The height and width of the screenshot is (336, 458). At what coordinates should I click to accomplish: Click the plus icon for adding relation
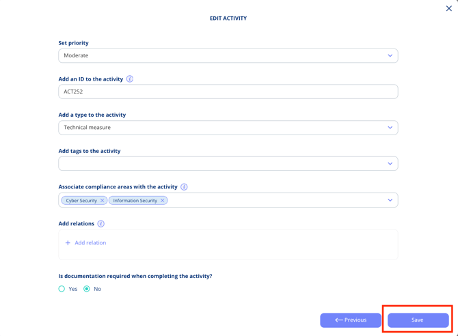(x=68, y=243)
